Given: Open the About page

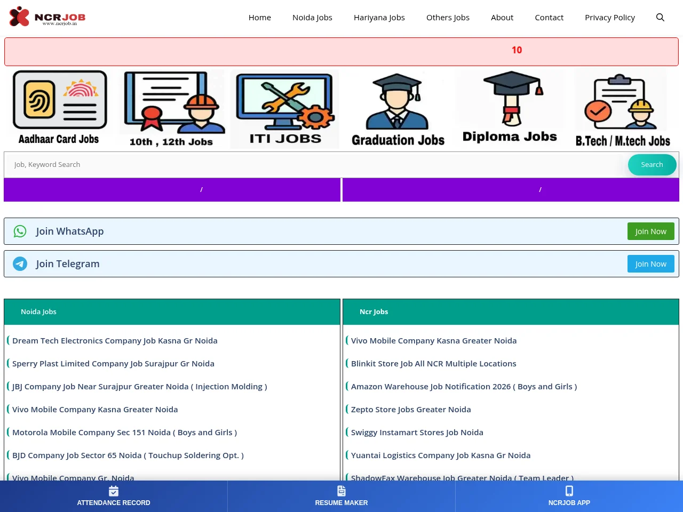Looking at the screenshot, I should [x=502, y=17].
